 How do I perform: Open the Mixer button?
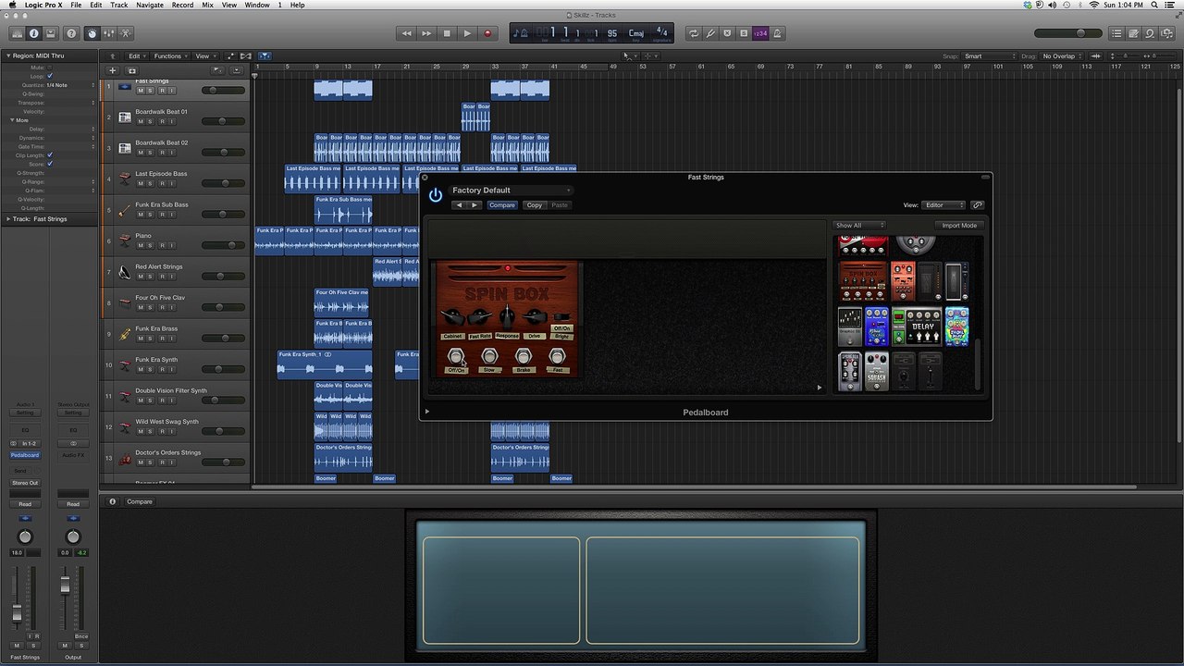click(108, 33)
